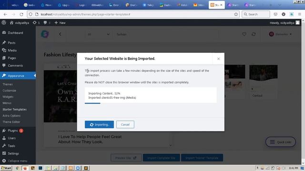Screen dimensions: 305x171
Task: Open Widgets submenu link
Action: (8, 97)
